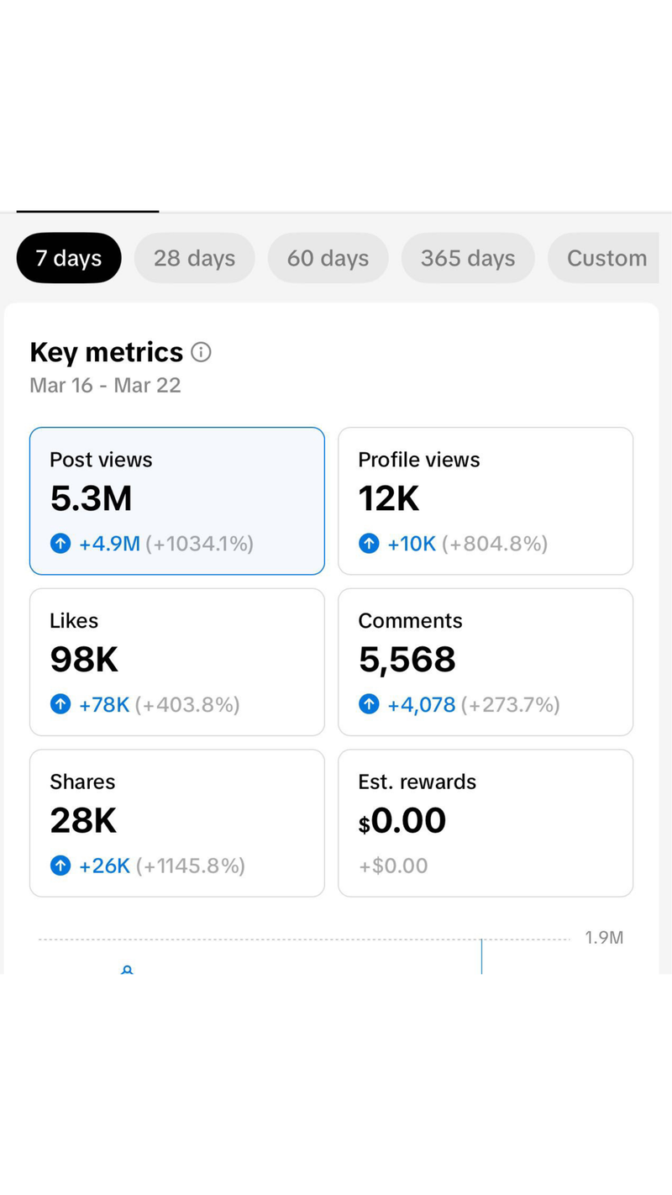Click the blue vertical line on the chart

point(481,957)
